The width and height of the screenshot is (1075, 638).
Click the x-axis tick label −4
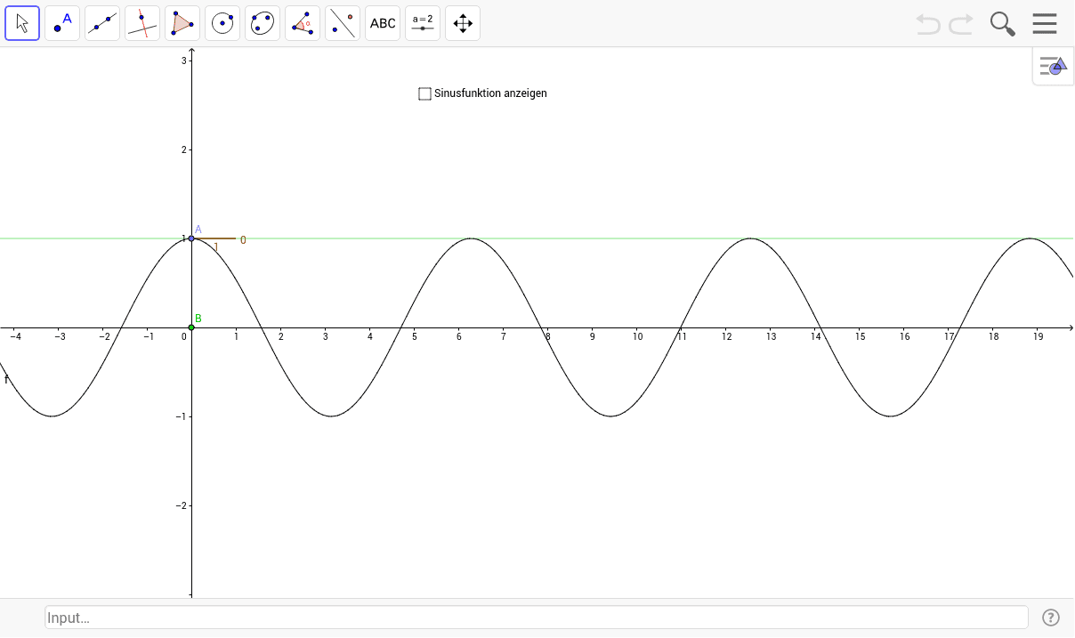(15, 336)
